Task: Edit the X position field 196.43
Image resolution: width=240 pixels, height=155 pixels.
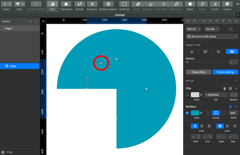Action: (193, 29)
